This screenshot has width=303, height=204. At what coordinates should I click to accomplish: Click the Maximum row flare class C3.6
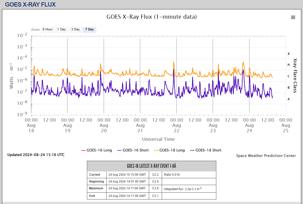coord(155,188)
